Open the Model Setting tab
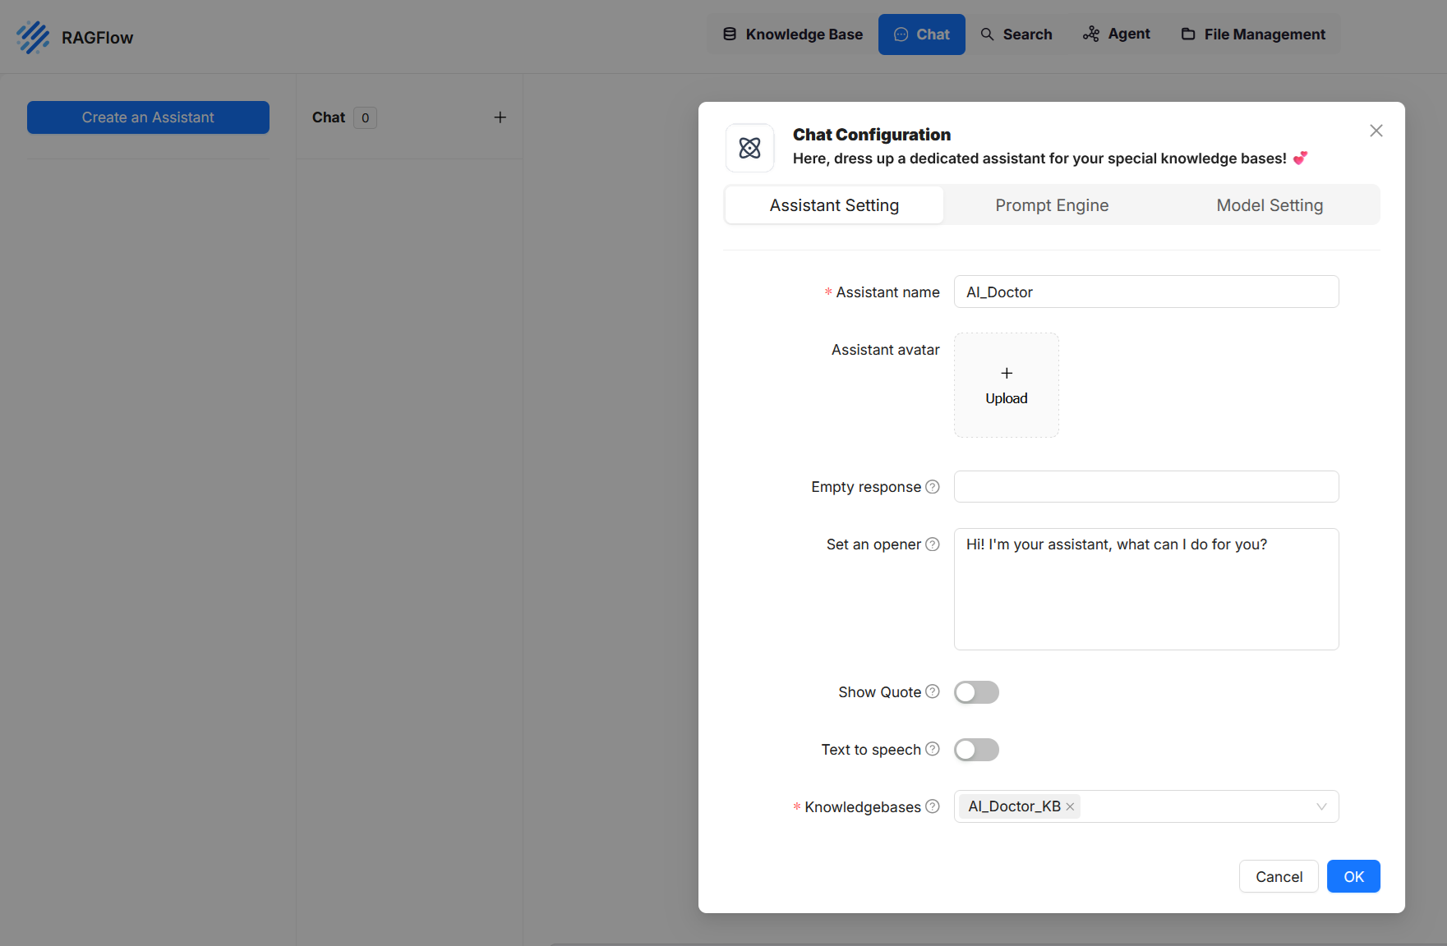The height and width of the screenshot is (946, 1447). [x=1270, y=205]
